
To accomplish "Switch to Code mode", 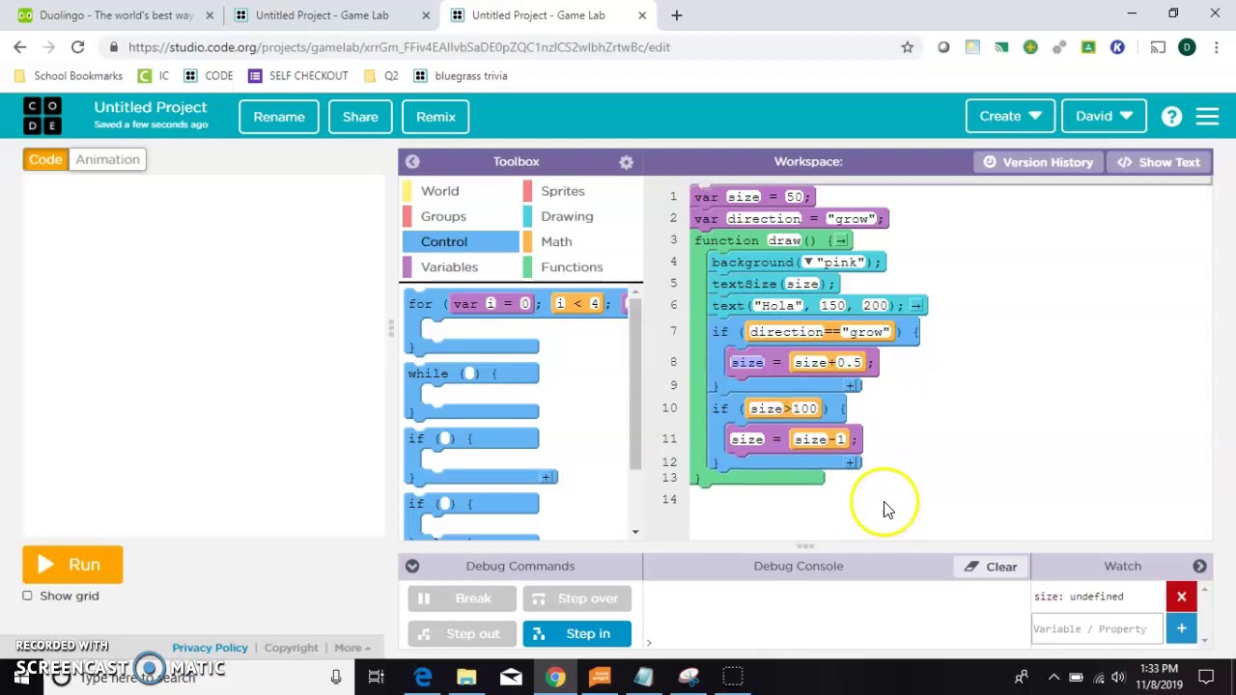I will [45, 159].
